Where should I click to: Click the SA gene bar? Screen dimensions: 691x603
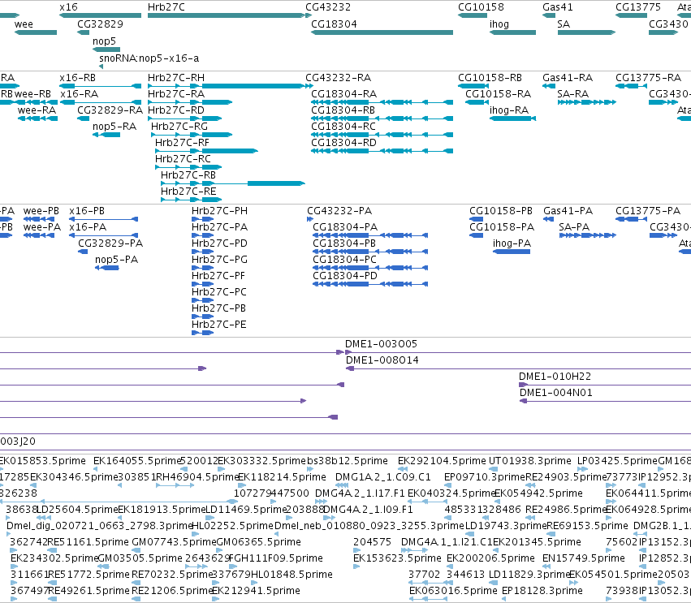point(586,32)
